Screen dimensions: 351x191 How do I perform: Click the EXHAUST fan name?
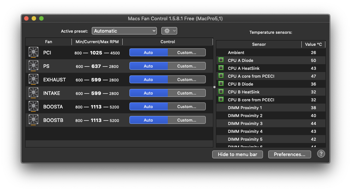(x=55, y=80)
